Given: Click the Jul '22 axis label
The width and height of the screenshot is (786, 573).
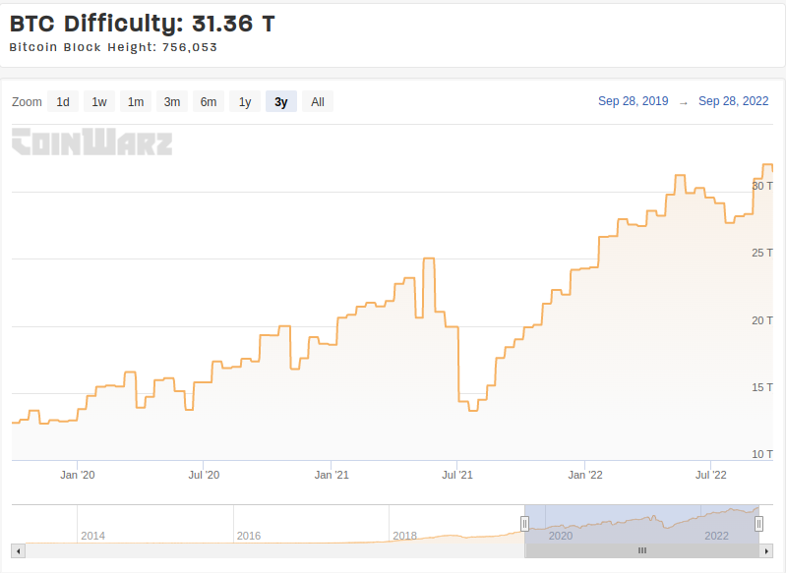Looking at the screenshot, I should (x=711, y=475).
